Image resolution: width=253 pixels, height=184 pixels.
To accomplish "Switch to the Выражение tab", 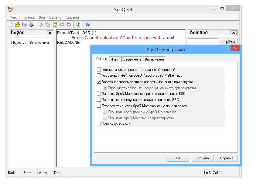I will 132,59.
